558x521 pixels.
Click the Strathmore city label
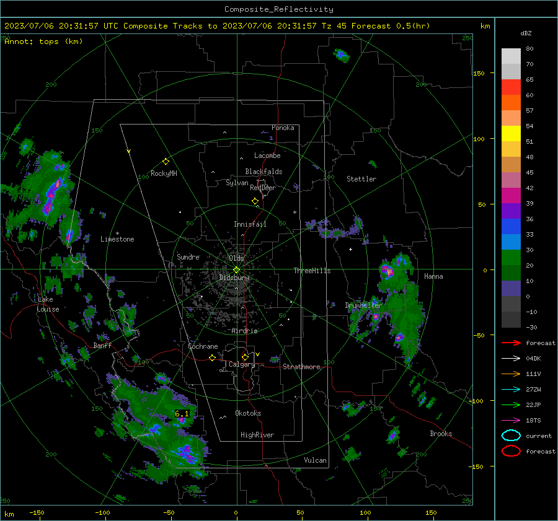coord(301,367)
